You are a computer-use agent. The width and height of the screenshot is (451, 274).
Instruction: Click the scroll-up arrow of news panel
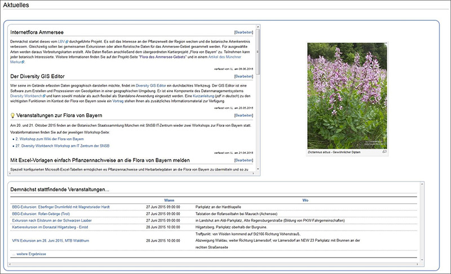258,27
